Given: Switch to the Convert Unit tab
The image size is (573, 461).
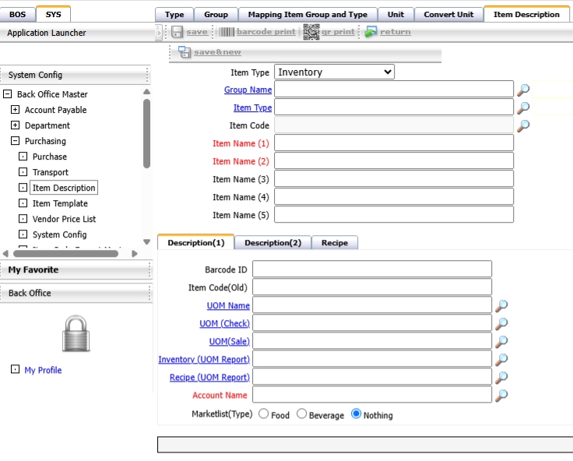Looking at the screenshot, I should point(448,14).
